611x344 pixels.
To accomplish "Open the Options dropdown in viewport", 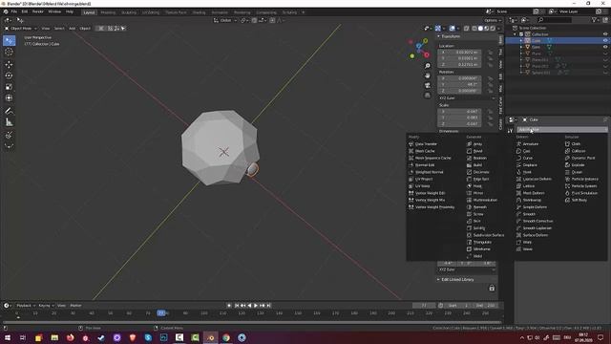I will click(493, 20).
